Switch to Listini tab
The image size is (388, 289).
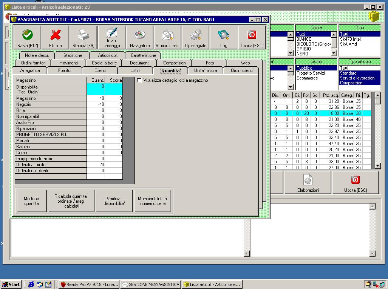point(135,70)
